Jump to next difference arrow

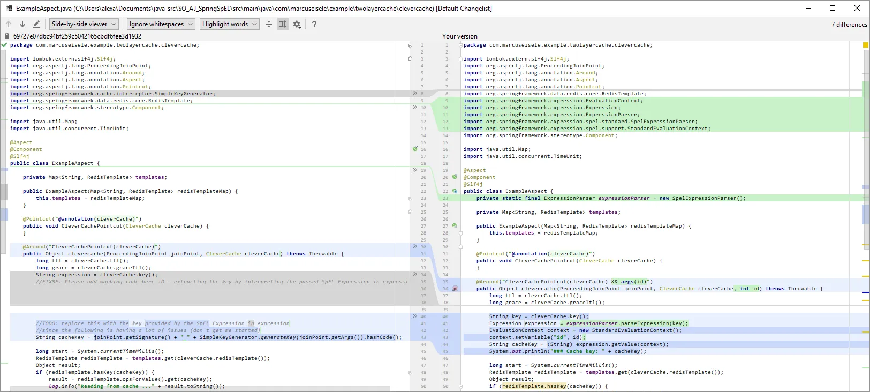22,24
